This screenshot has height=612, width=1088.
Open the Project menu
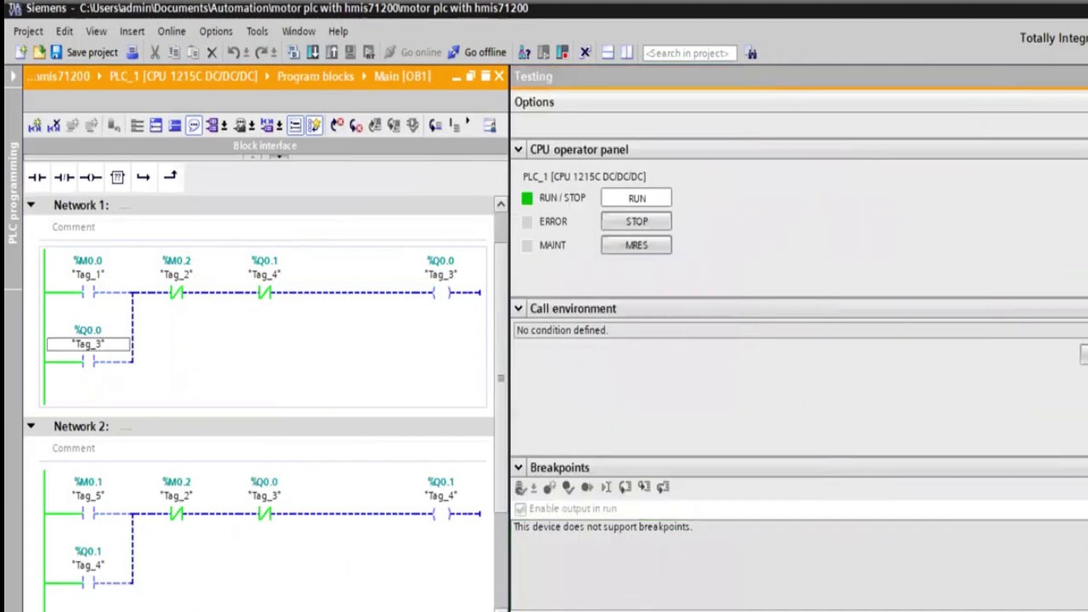(28, 31)
